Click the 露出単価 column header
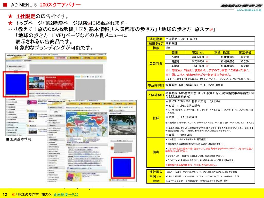This screenshot has height=198, width=264. pyautogui.click(x=245, y=52)
